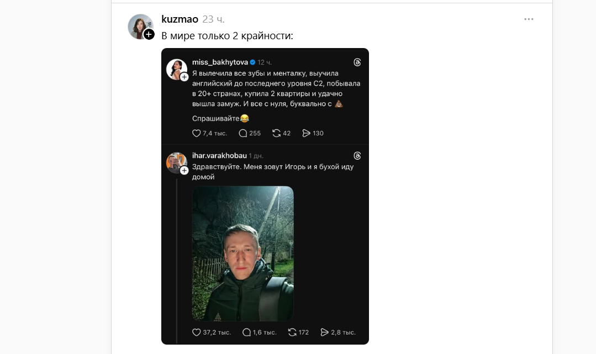
Task: Click the "23 ч." post timestamp
Action: 214,19
